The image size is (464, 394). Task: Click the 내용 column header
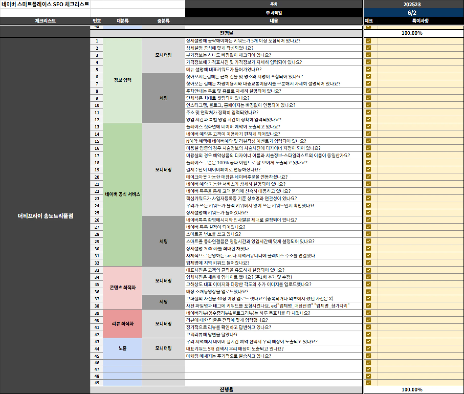273,21
